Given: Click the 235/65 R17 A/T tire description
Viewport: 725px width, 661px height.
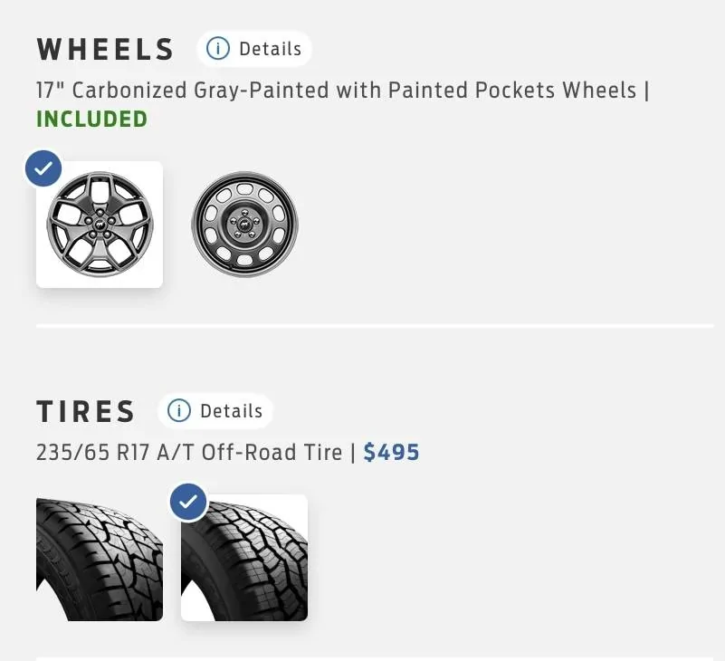Looking at the screenshot, I should pos(189,452).
